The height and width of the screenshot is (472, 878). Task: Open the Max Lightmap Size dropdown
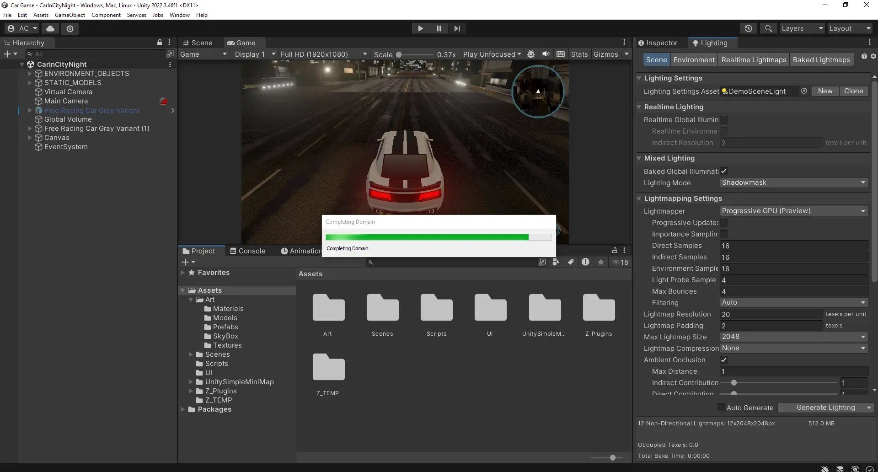pyautogui.click(x=794, y=337)
